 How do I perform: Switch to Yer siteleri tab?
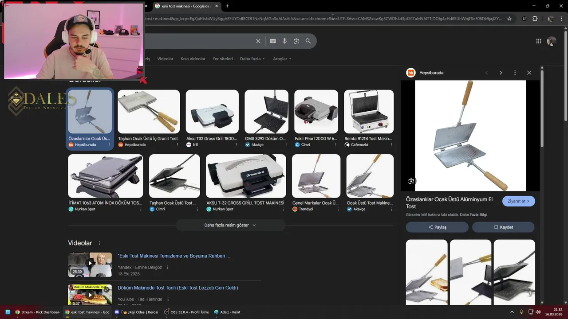point(223,59)
